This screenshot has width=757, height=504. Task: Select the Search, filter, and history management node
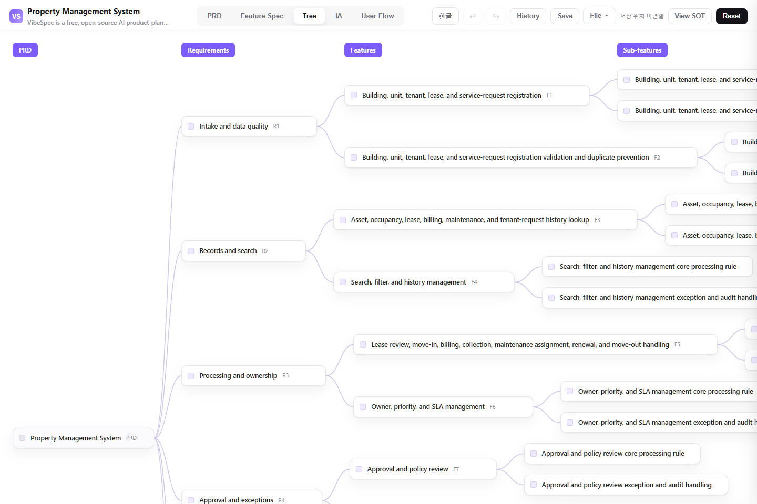pyautogui.click(x=424, y=282)
